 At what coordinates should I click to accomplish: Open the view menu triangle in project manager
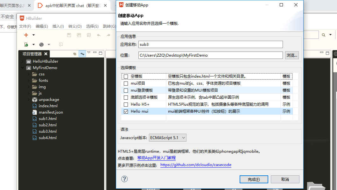pyautogui.click(x=89, y=53)
